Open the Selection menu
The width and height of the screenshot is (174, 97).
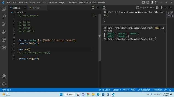(23, 2)
